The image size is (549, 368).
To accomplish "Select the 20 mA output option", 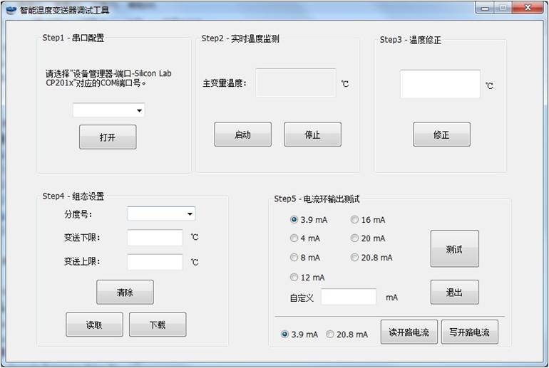I will pos(355,238).
